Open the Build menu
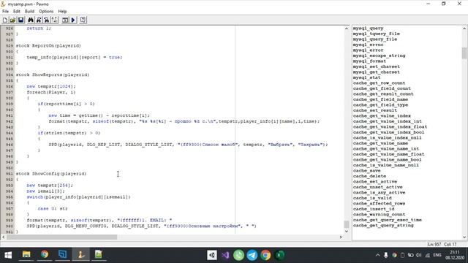The width and height of the screenshot is (468, 263). 29,12
